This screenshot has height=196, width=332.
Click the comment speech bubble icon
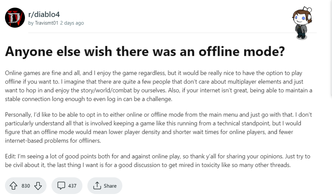tap(61, 186)
